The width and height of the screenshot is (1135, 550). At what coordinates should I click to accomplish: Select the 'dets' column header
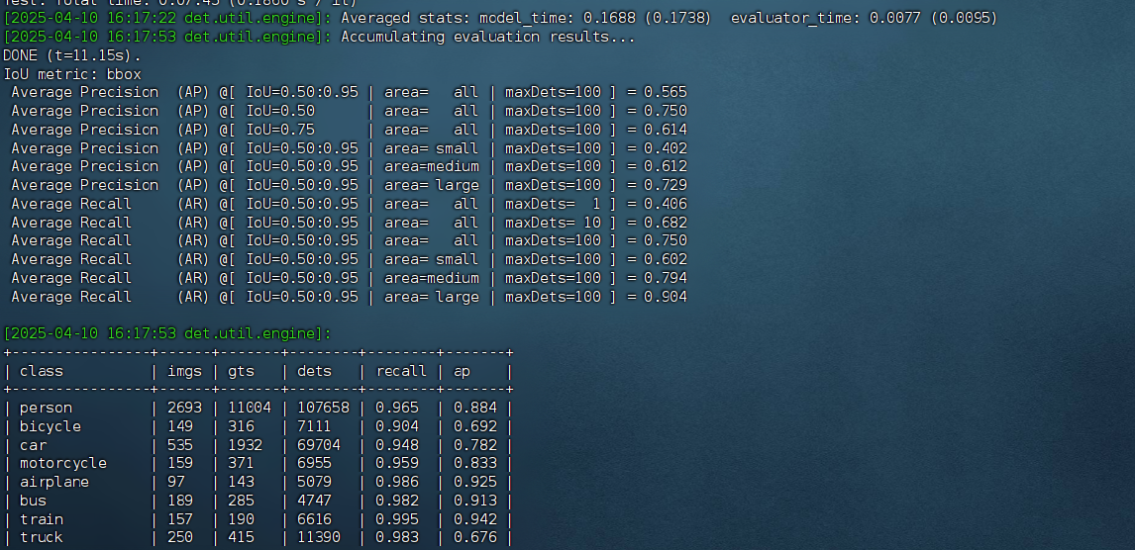coord(314,371)
